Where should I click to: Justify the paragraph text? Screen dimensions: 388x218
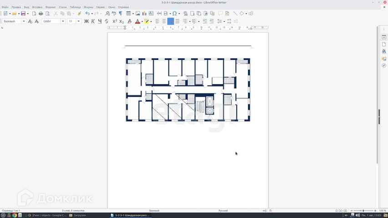point(177,21)
